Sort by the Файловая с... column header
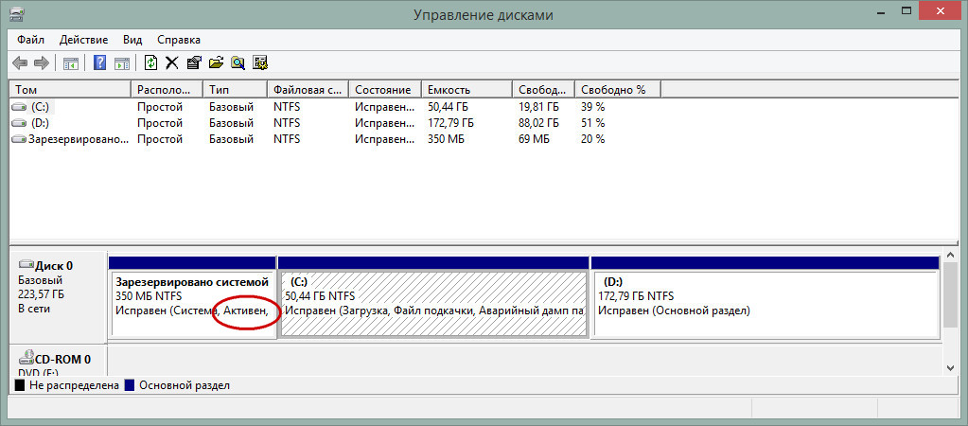The width and height of the screenshot is (968, 426). (308, 90)
